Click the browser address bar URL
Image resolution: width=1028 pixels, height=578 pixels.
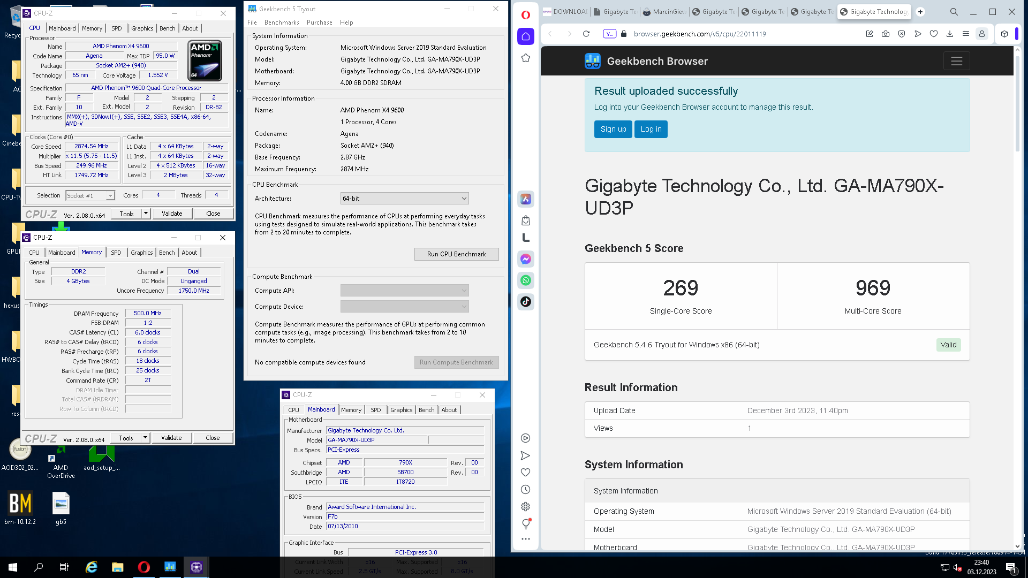pyautogui.click(x=700, y=34)
